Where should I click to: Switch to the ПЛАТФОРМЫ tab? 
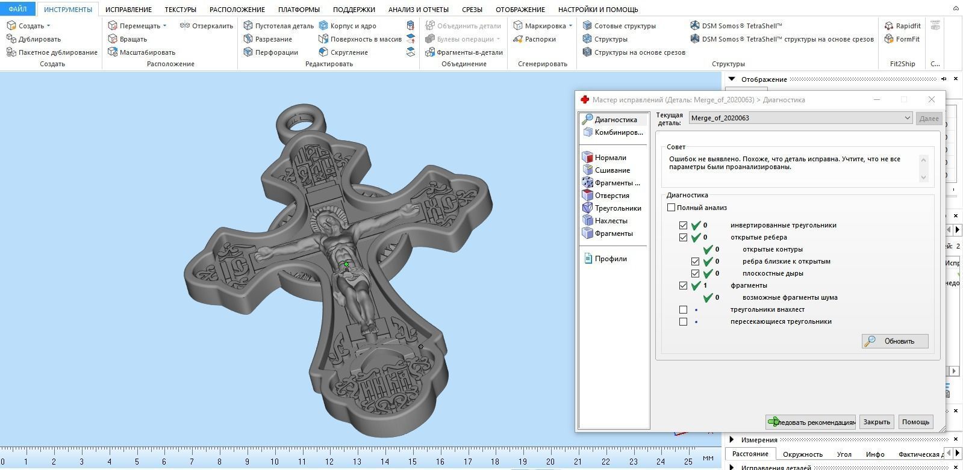[299, 10]
